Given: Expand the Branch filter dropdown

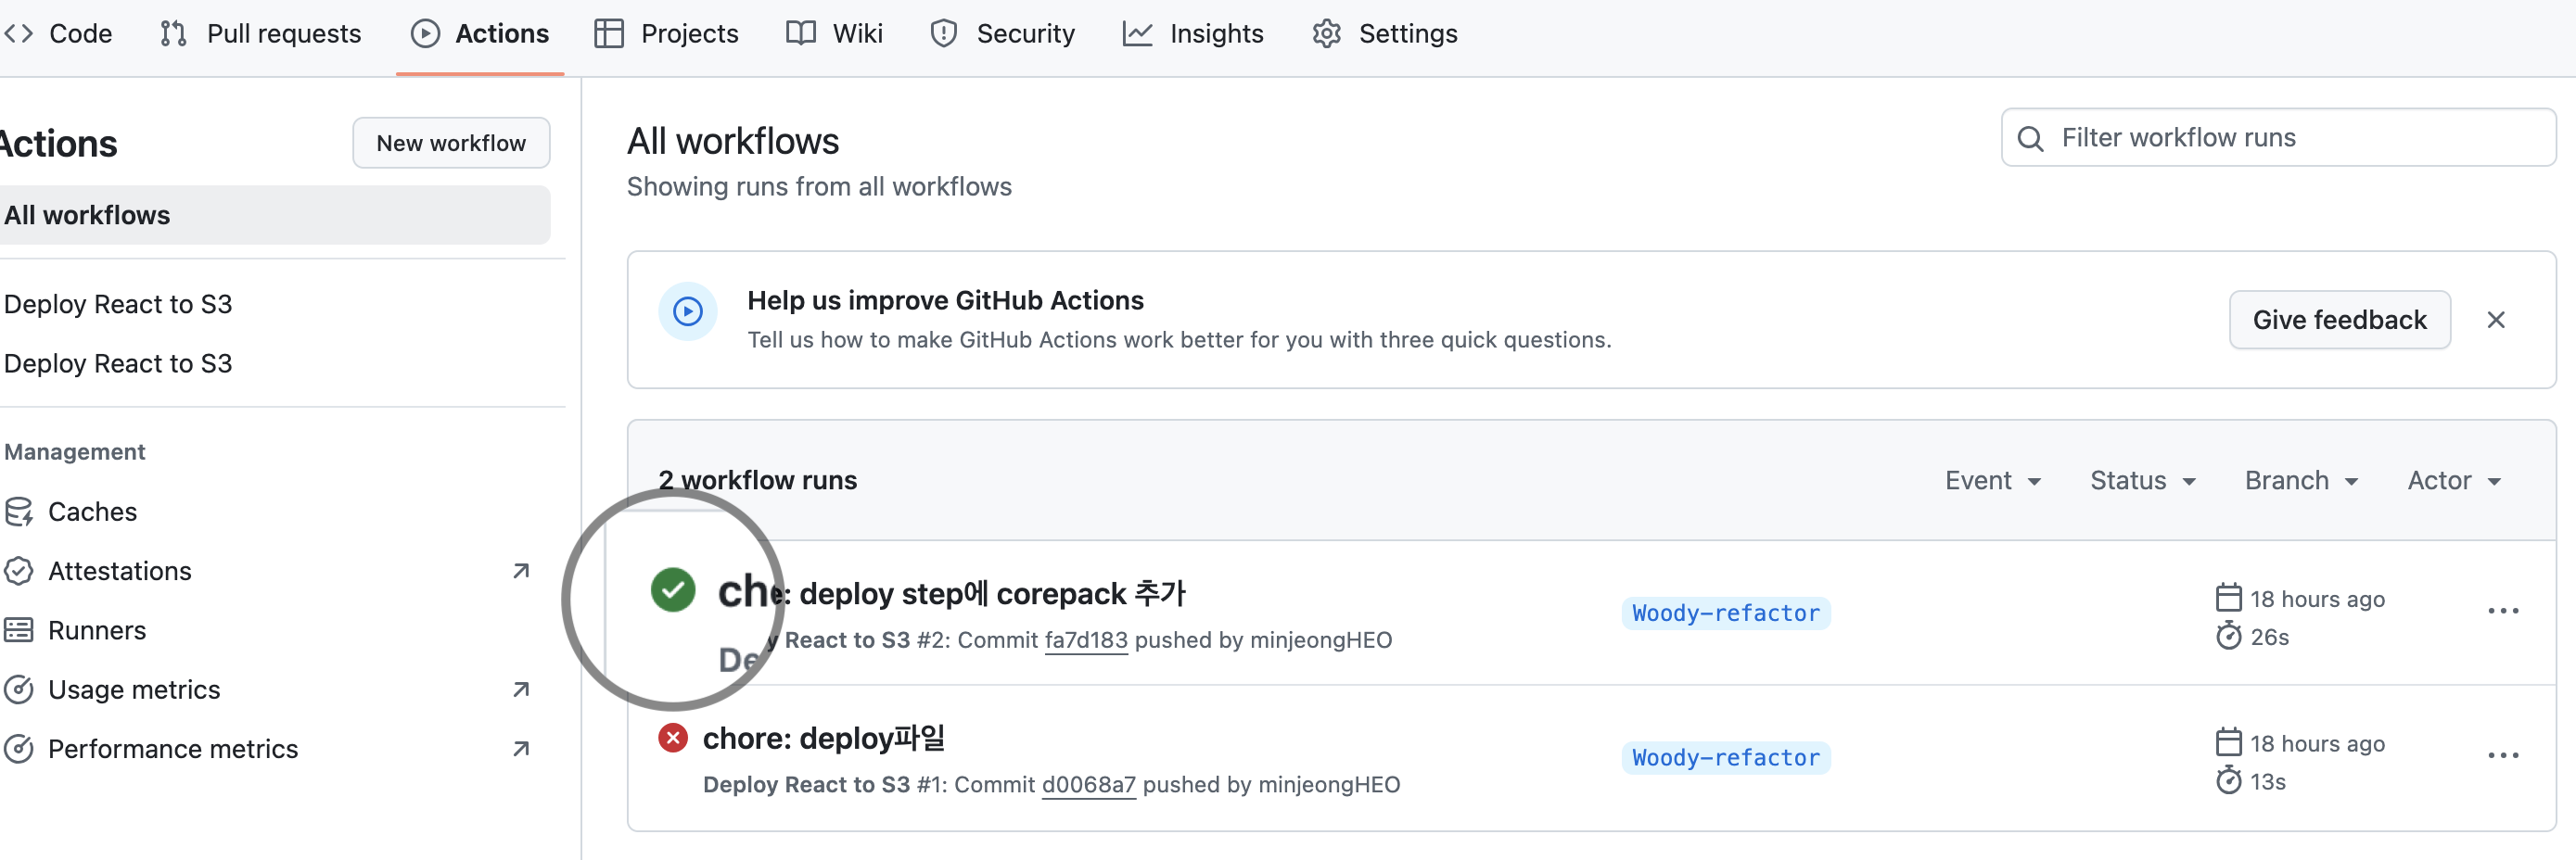Looking at the screenshot, I should coord(2301,480).
